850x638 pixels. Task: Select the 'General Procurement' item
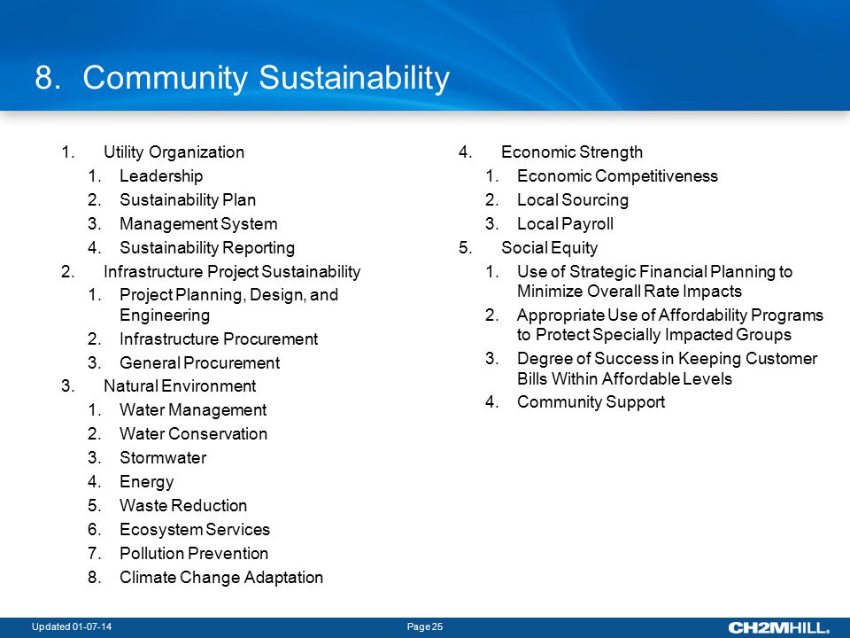[x=199, y=362]
